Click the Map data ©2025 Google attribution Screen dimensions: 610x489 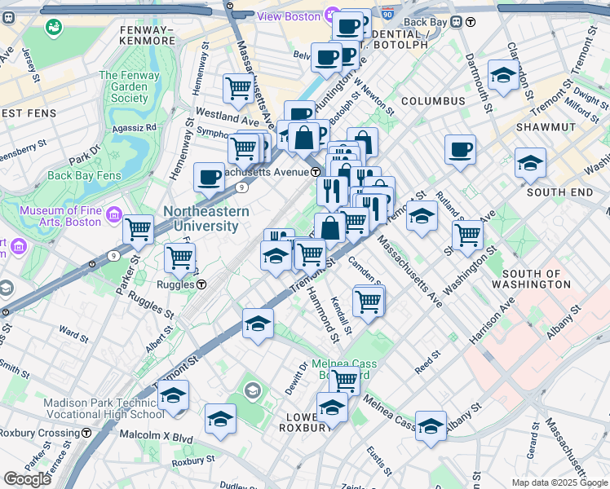pyautogui.click(x=560, y=482)
